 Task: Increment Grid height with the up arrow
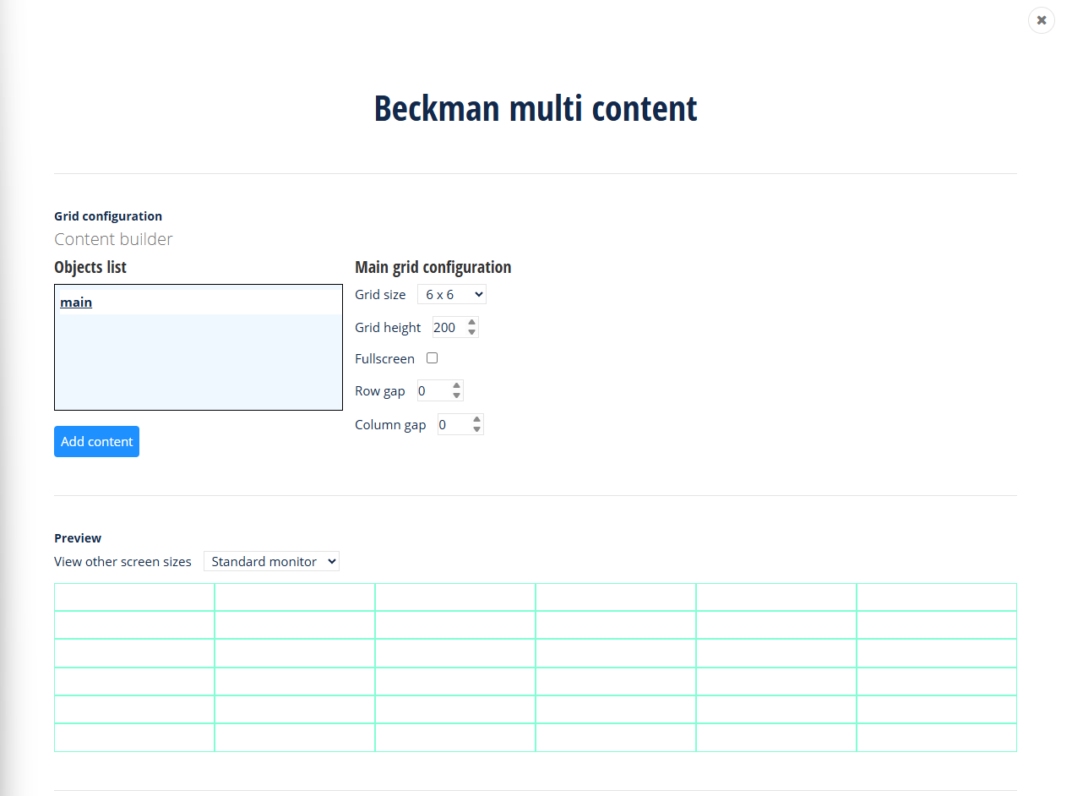[x=471, y=323]
